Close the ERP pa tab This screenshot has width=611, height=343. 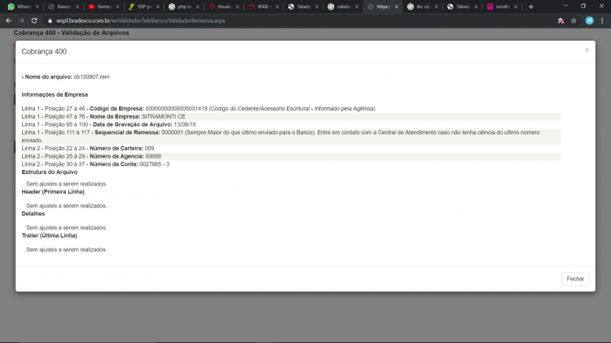pos(157,7)
